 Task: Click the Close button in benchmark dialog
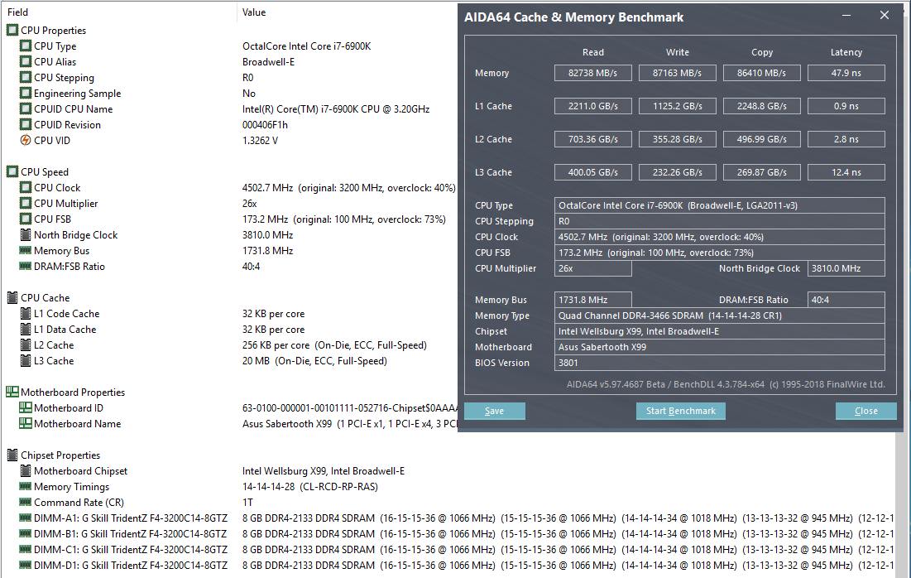pos(866,411)
